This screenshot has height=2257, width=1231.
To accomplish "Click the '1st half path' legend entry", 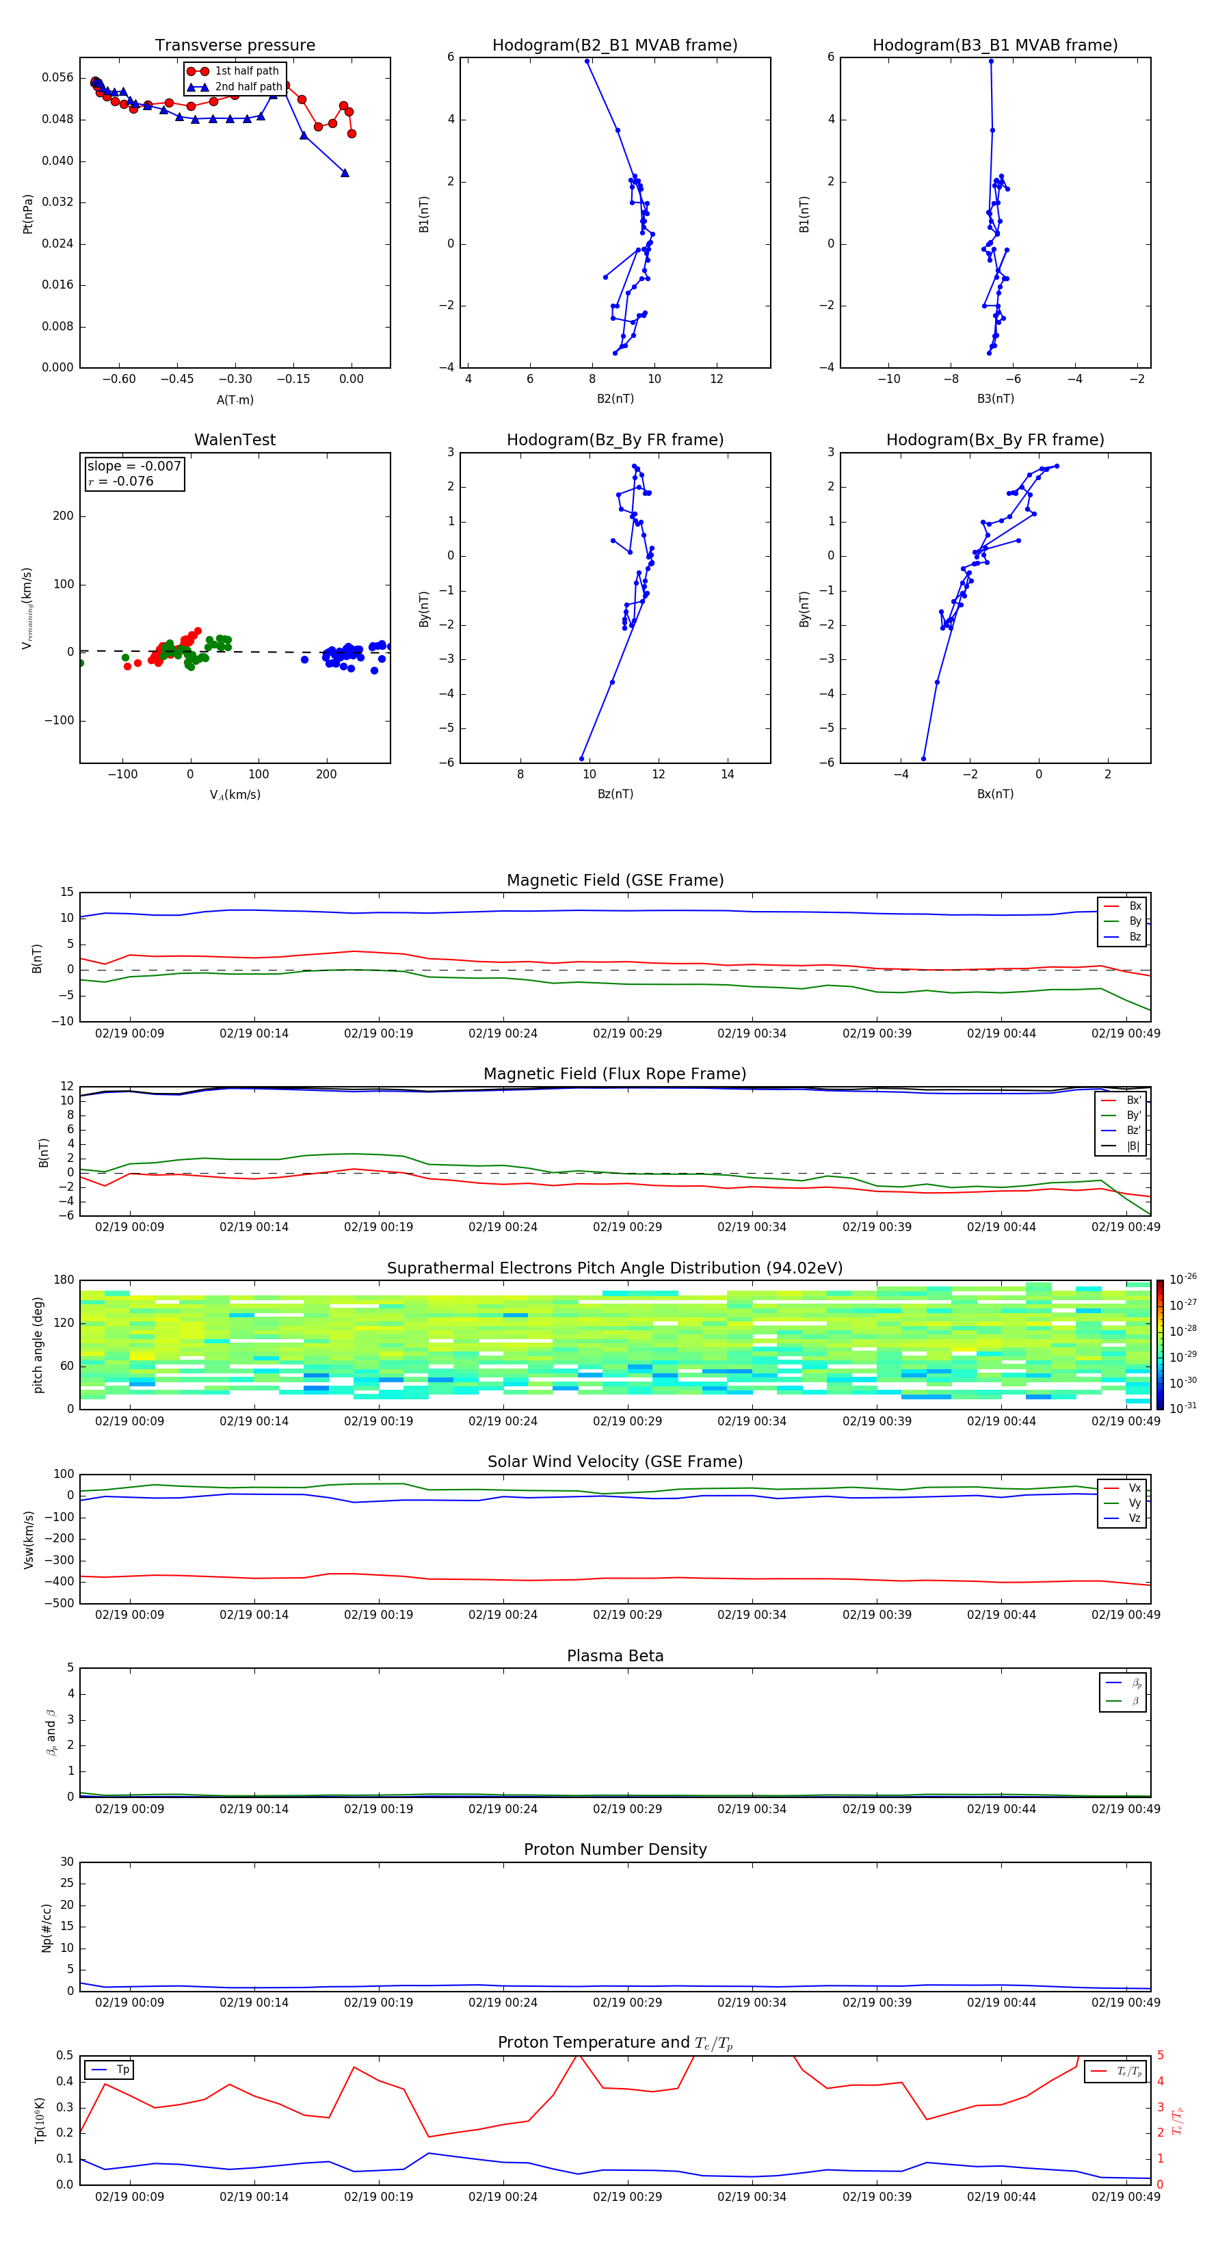I will [234, 71].
